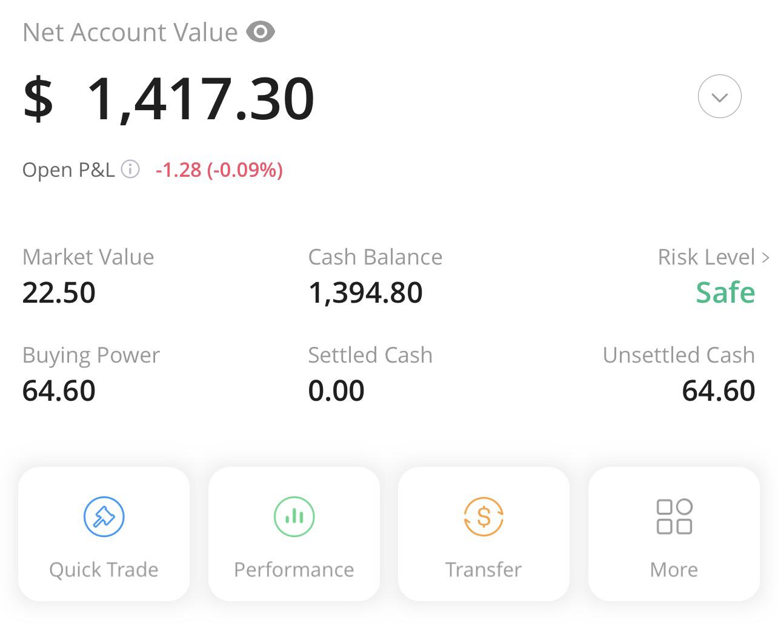Image resolution: width=778 pixels, height=626 pixels.
Task: Tap the eye icon beside Net Account Value
Action: click(261, 32)
